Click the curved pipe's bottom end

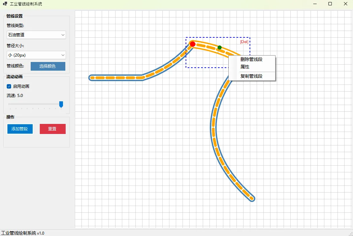coord(252,198)
